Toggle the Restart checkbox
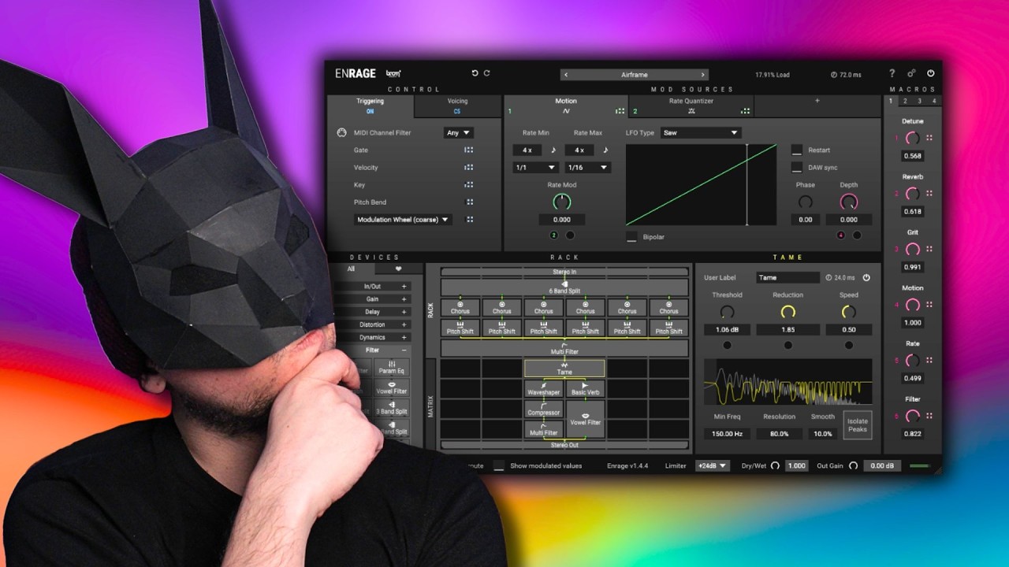1009x567 pixels. click(x=797, y=150)
